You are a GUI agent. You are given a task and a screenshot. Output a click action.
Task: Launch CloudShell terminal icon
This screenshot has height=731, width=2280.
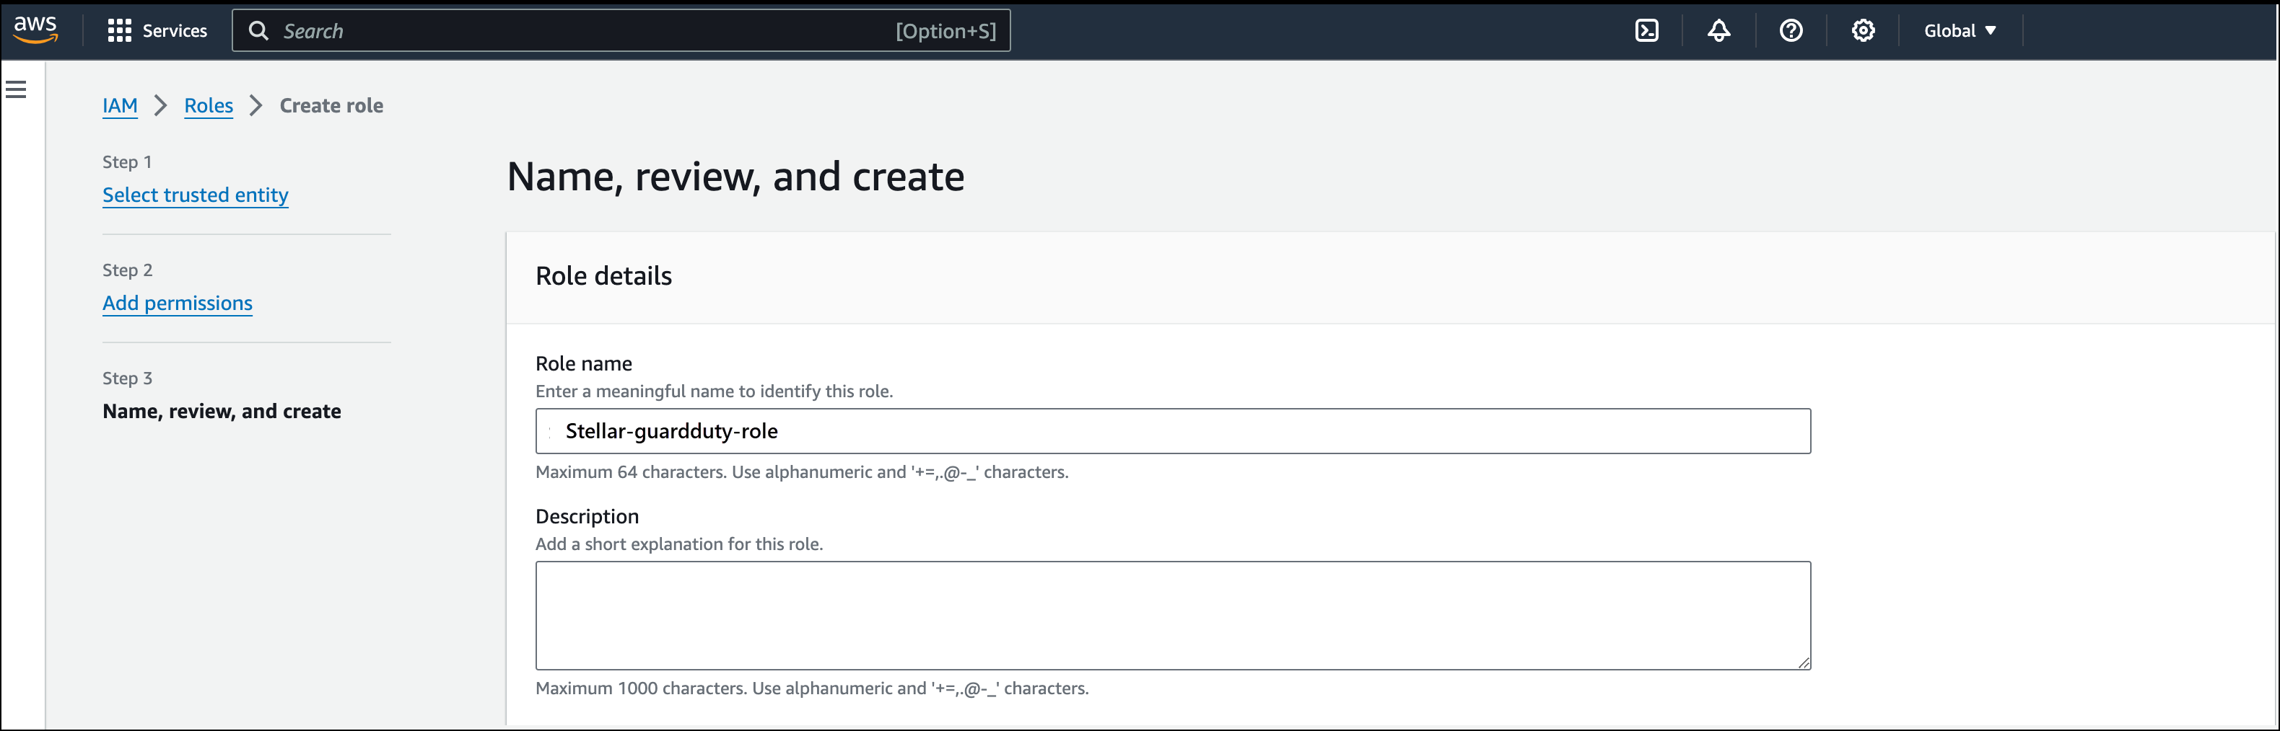coord(1646,31)
